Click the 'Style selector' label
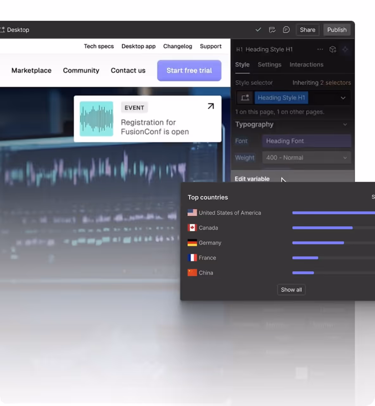Screen dimensions: 375x406 coord(254,83)
